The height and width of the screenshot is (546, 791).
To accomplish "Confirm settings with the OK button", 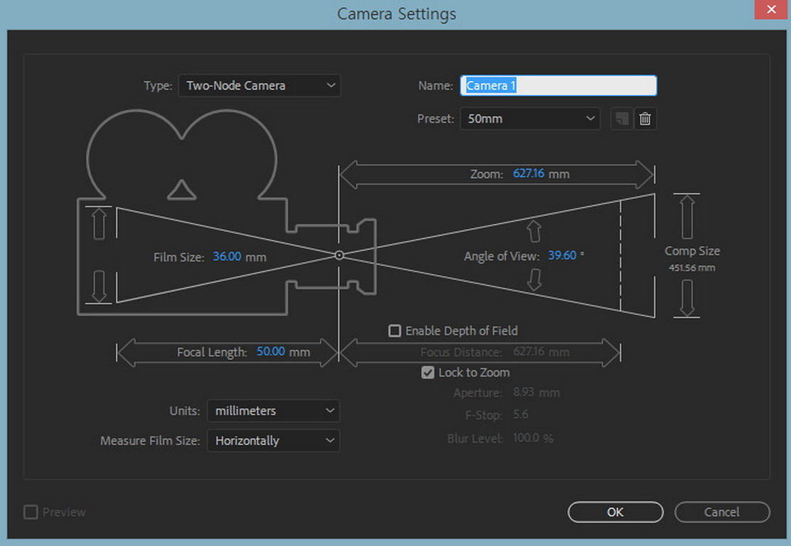I will (x=615, y=512).
